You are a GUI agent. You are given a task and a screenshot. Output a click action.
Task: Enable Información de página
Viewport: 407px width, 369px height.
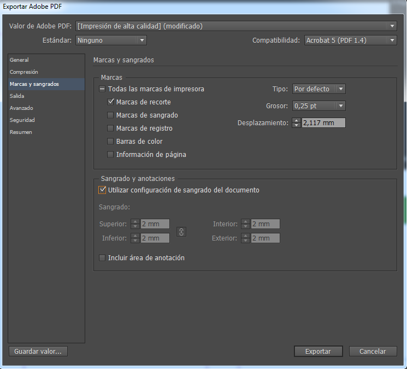110,155
